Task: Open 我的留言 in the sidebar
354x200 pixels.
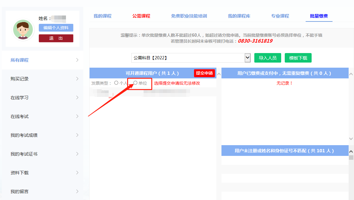Action: pyautogui.click(x=20, y=191)
